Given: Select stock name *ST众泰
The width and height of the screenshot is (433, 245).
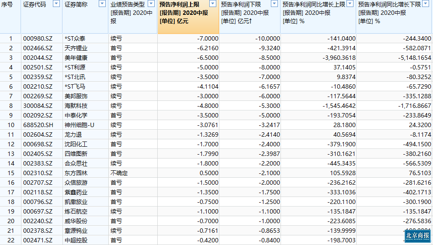Looking at the screenshot, I should click(75, 38).
